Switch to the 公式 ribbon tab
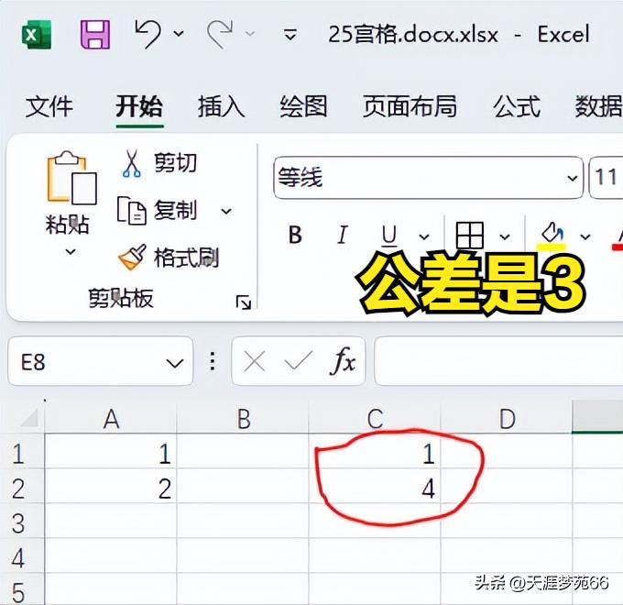 coord(517,106)
